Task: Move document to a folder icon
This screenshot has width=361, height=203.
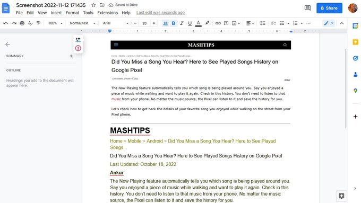Action: coord(102,5)
